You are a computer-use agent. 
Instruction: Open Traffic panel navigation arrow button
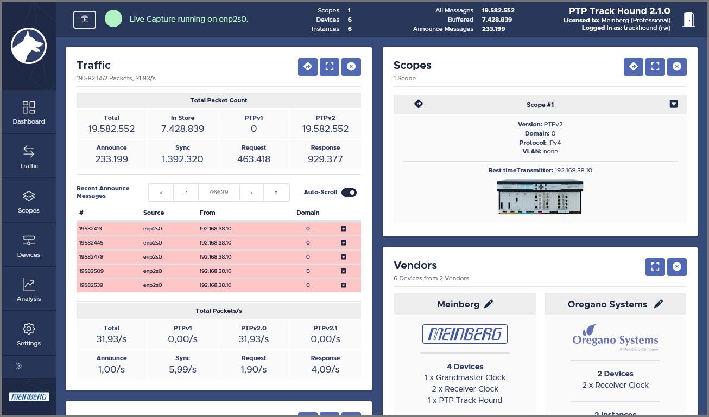[x=308, y=67]
